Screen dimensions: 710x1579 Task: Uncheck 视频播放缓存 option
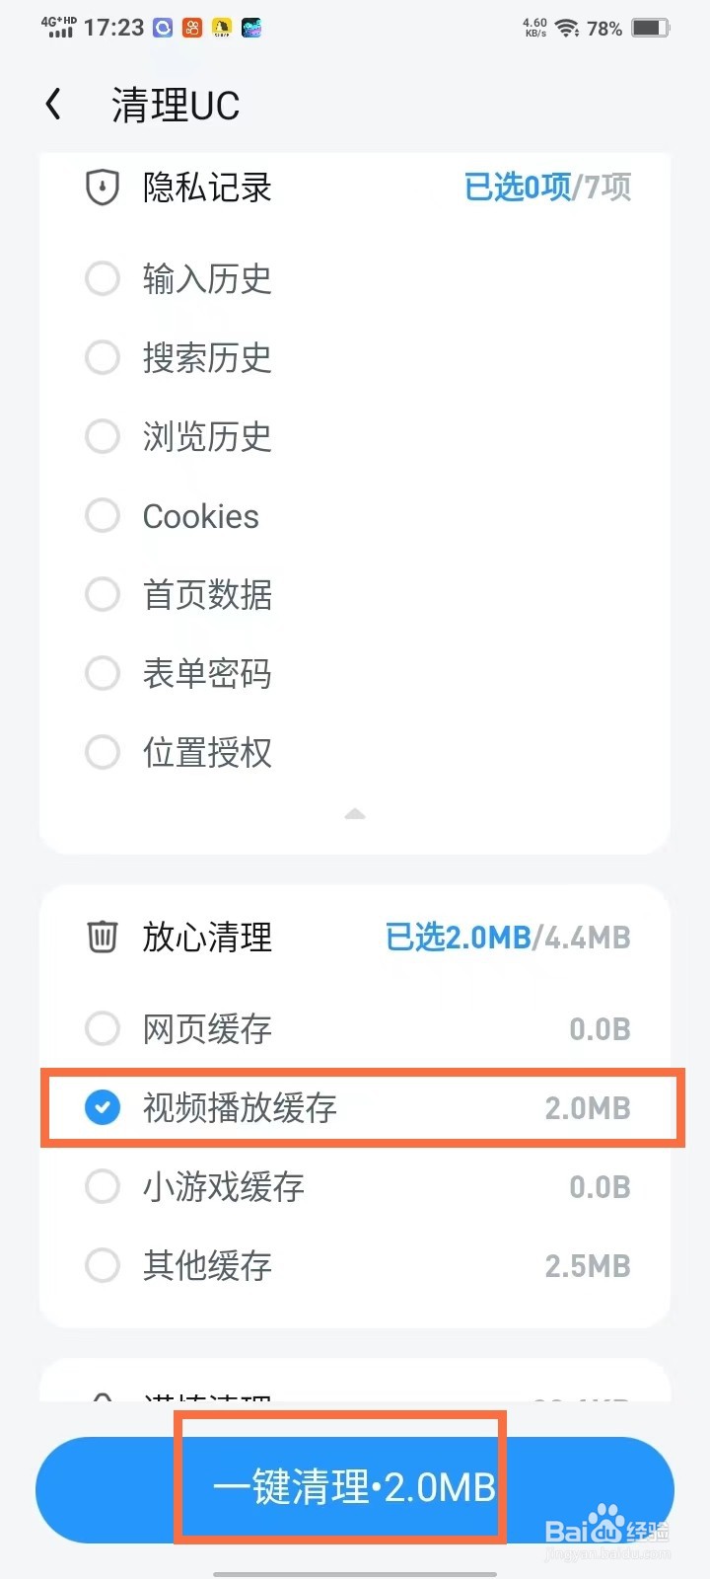[103, 1107]
